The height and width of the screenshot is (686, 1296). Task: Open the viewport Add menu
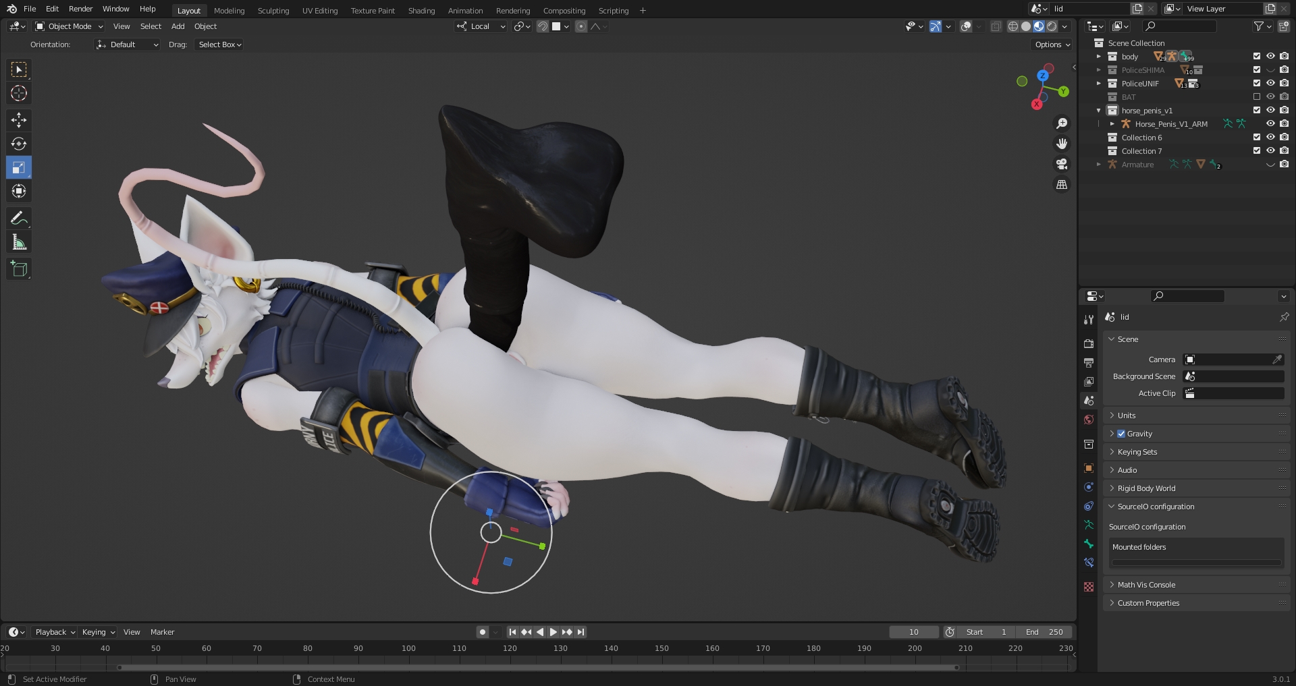(x=178, y=26)
